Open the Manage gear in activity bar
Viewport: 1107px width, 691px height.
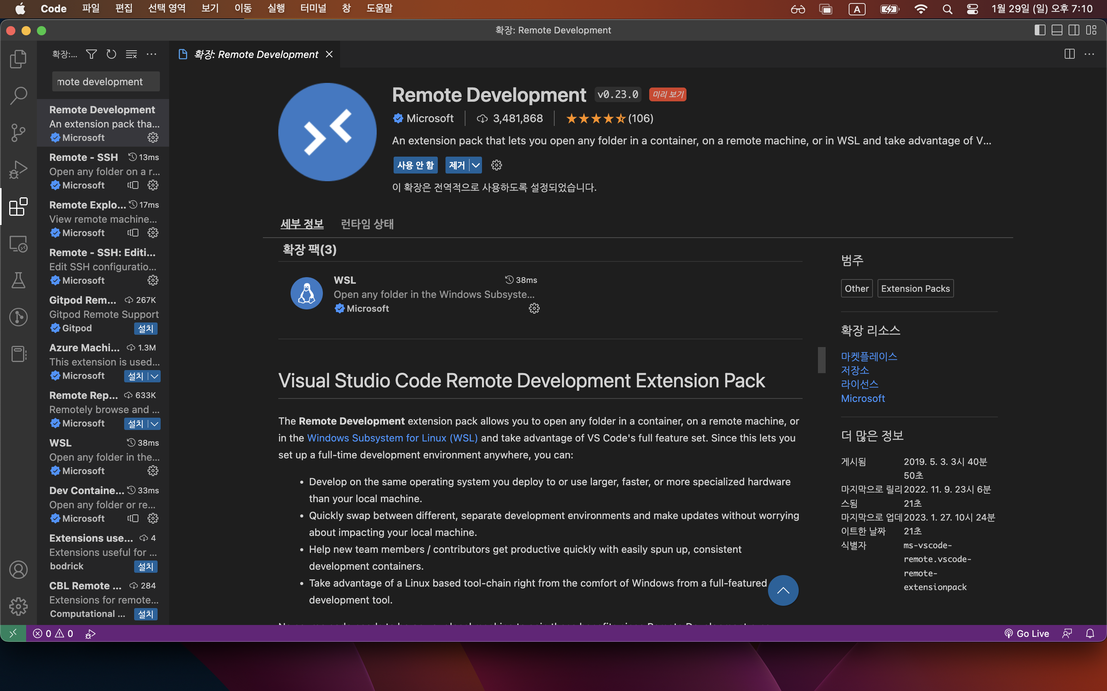(x=18, y=607)
